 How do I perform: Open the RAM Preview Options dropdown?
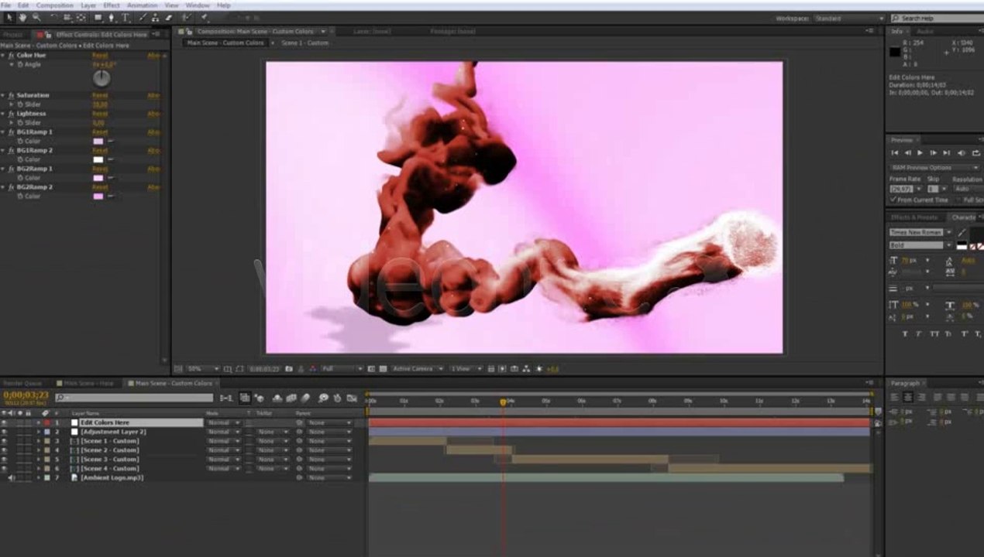pos(934,168)
